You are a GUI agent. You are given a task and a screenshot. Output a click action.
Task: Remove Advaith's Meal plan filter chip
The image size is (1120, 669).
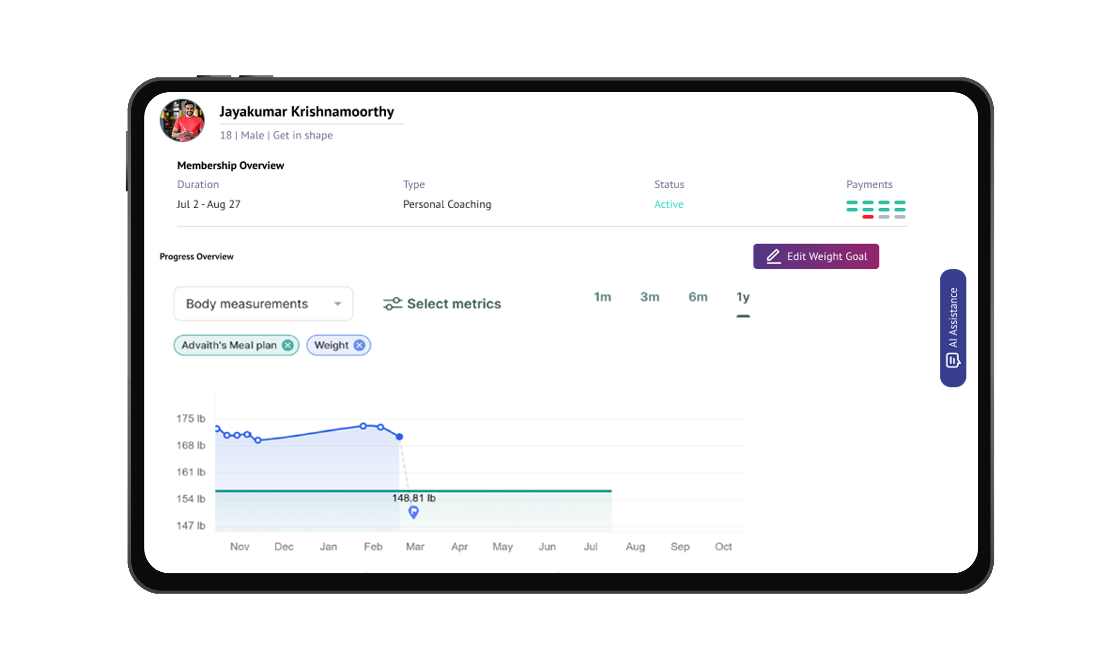(x=288, y=345)
